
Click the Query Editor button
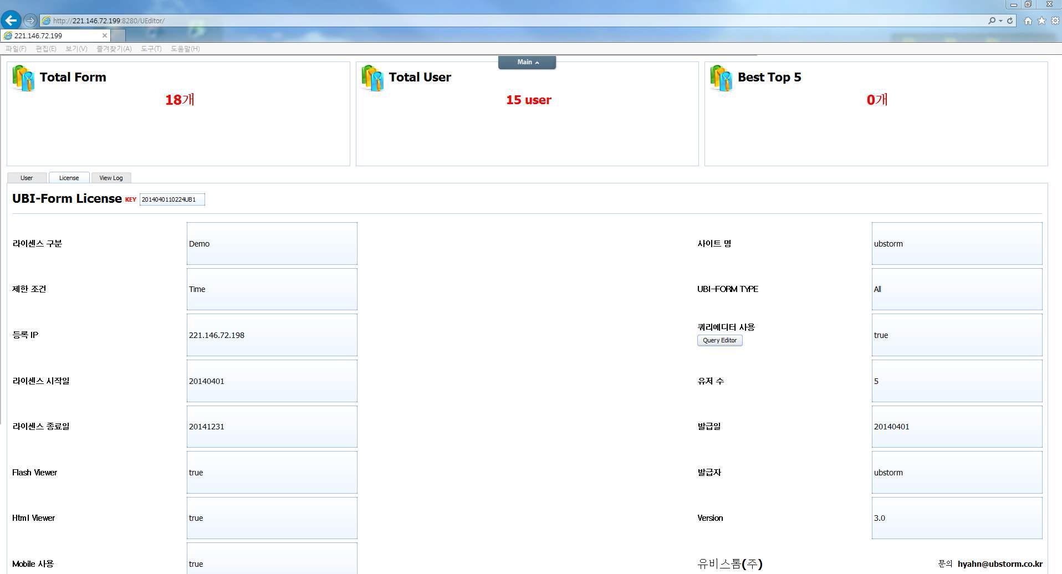(719, 340)
